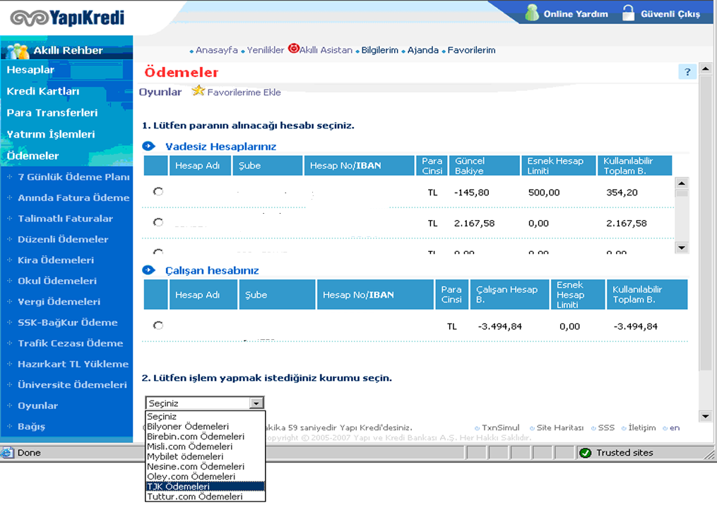The image size is (717, 505).
Task: Open Düzenli Ödemeler
Action: (x=63, y=239)
